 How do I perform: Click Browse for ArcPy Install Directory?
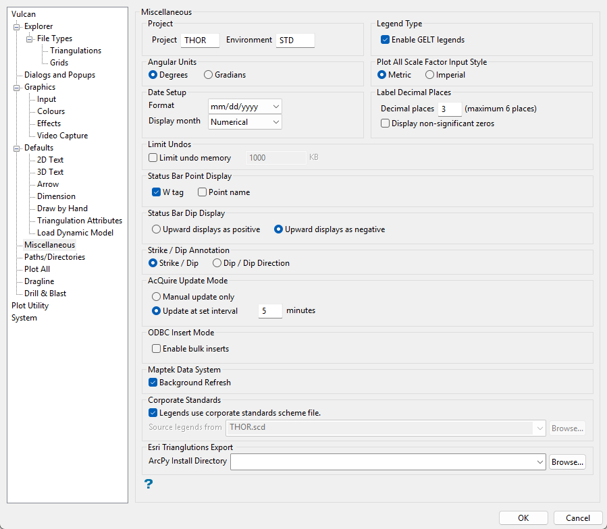(567, 462)
